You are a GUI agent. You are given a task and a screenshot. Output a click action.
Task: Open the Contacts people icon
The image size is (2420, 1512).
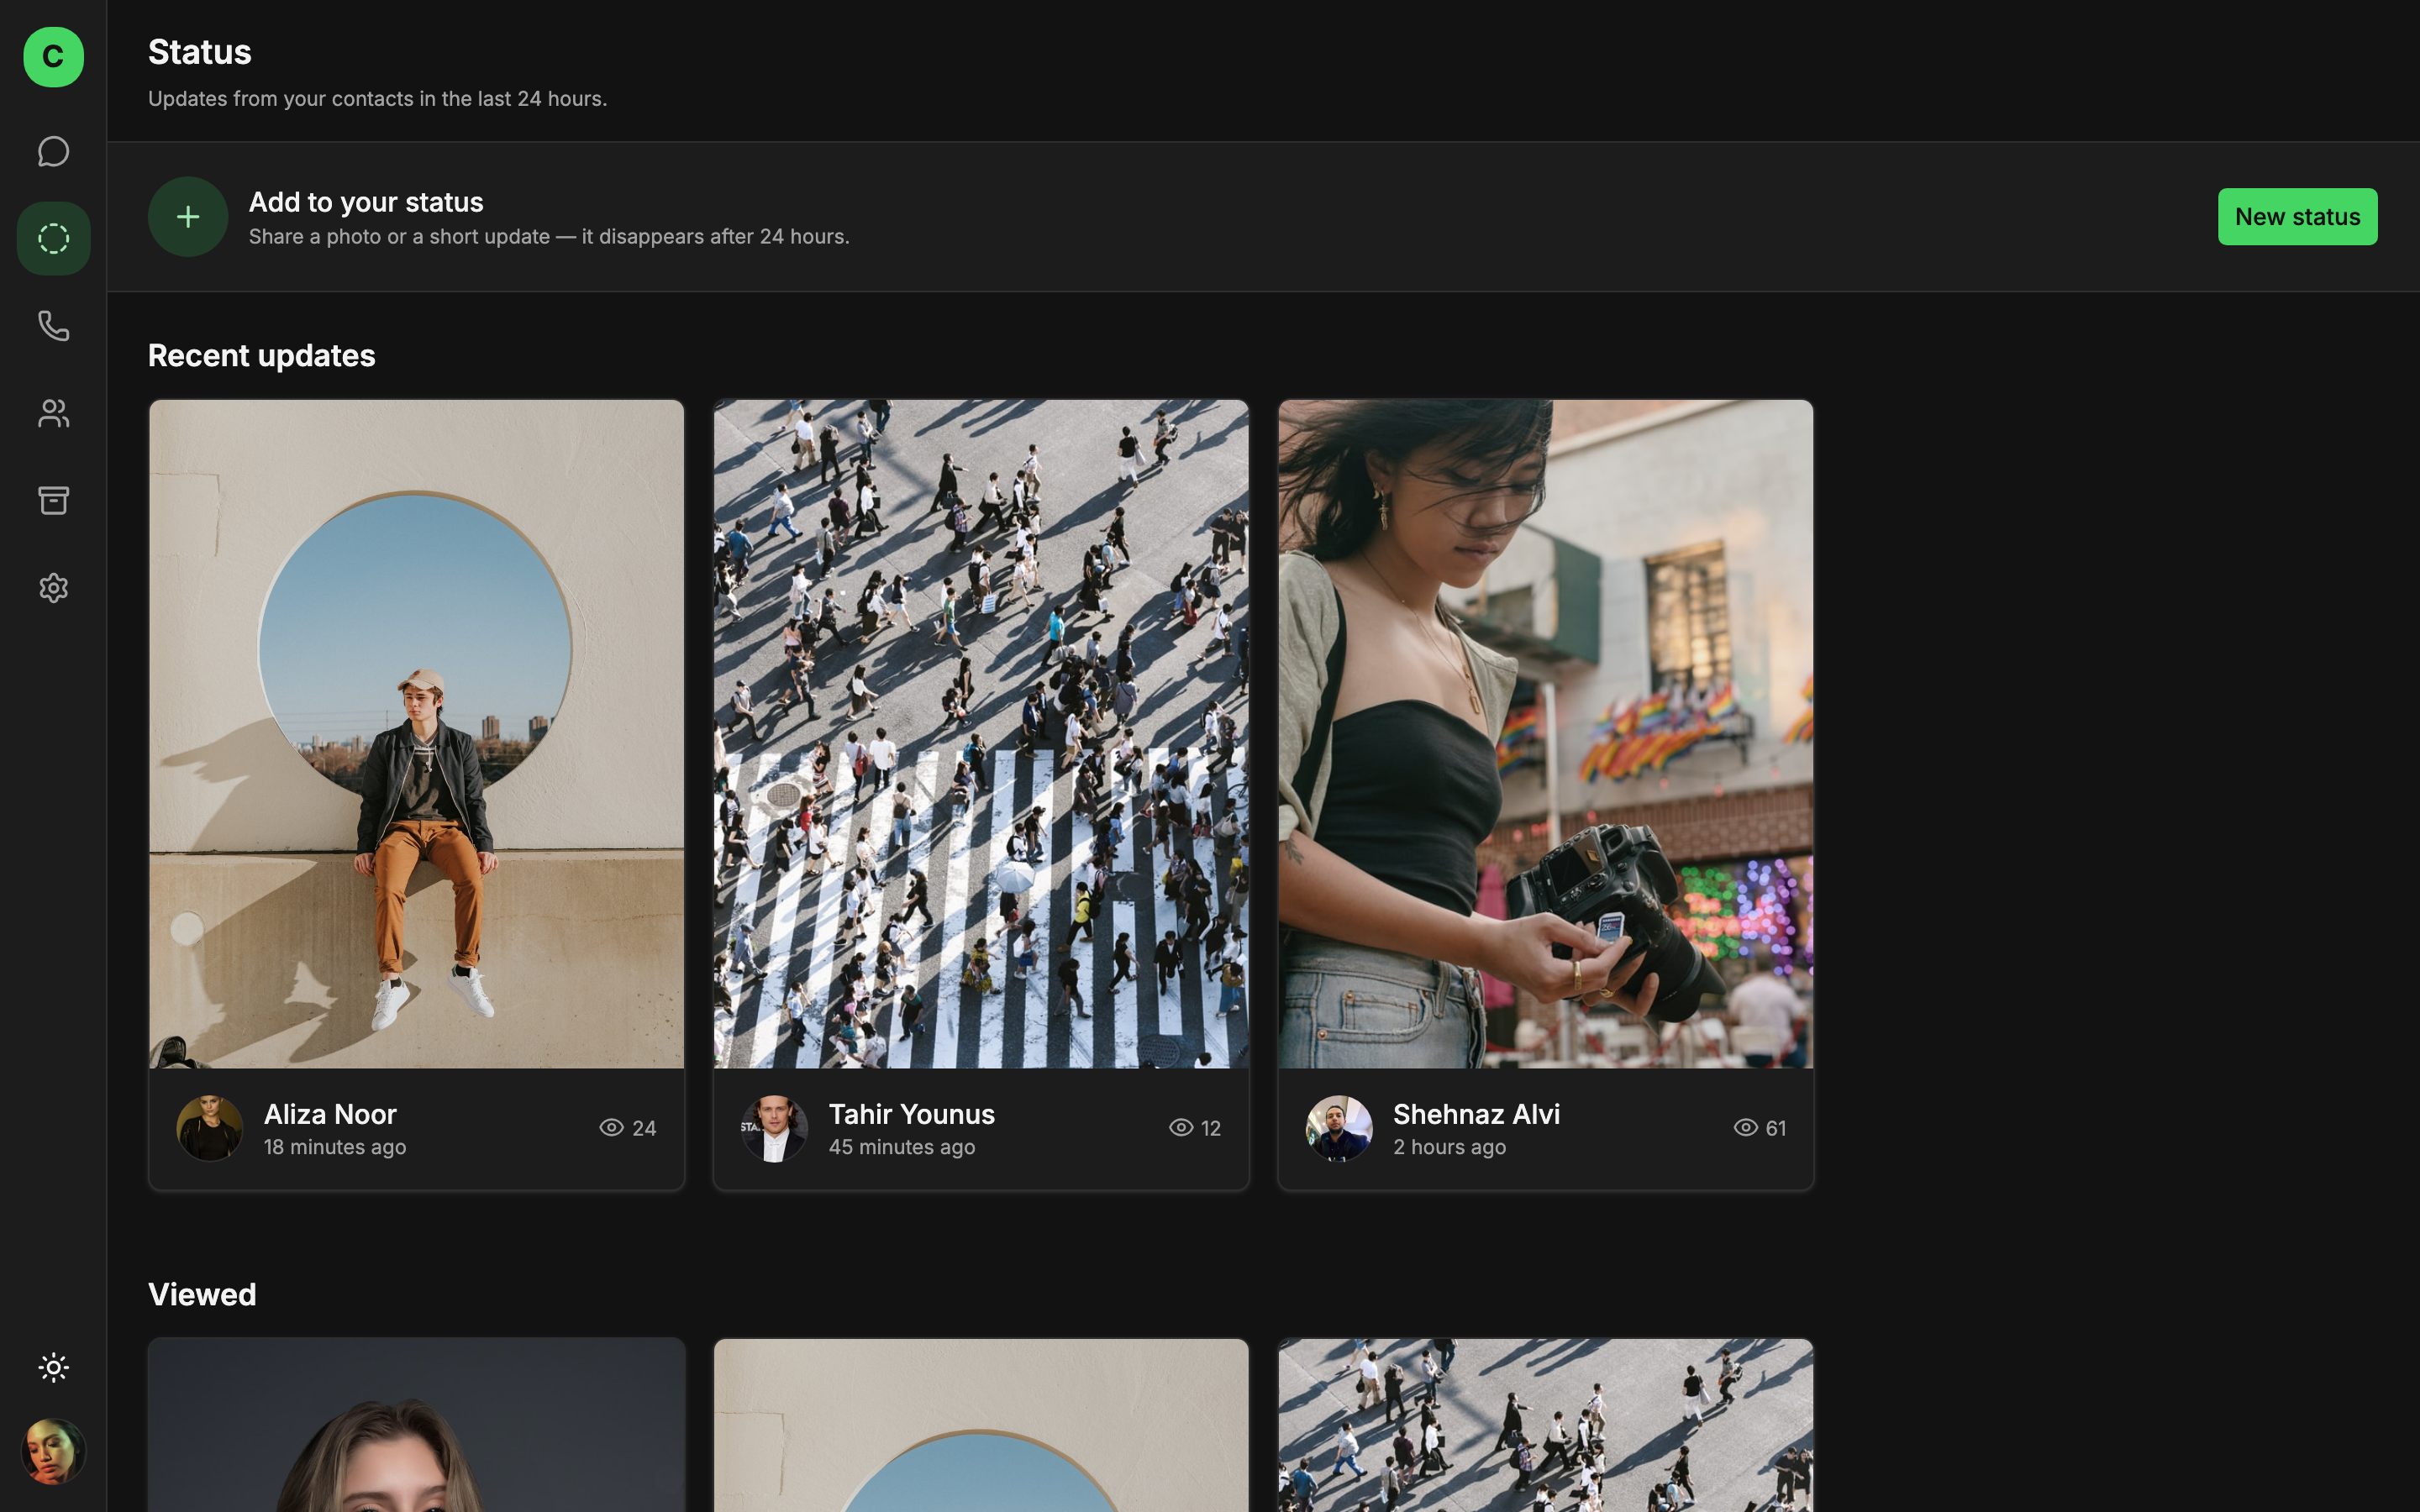[53, 413]
